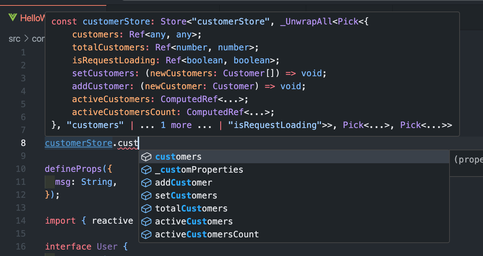Click the cube icon next to setCustomers
The width and height of the screenshot is (483, 256).
(x=146, y=195)
